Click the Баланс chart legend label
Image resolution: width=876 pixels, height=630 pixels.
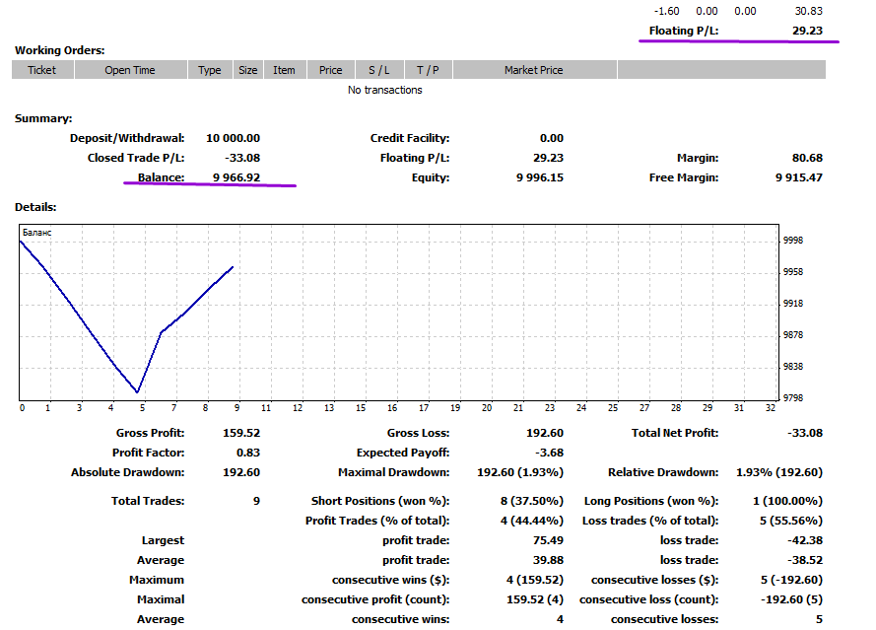coord(36,233)
